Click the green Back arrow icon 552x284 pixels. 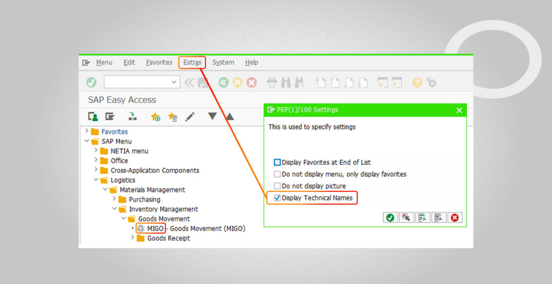click(223, 82)
